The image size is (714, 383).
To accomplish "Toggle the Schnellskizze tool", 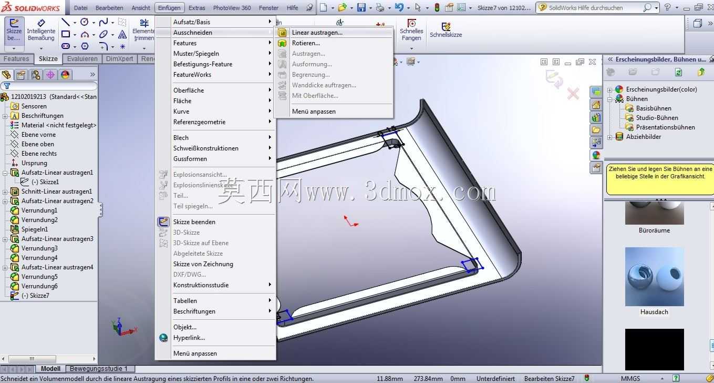I will 446,30.
